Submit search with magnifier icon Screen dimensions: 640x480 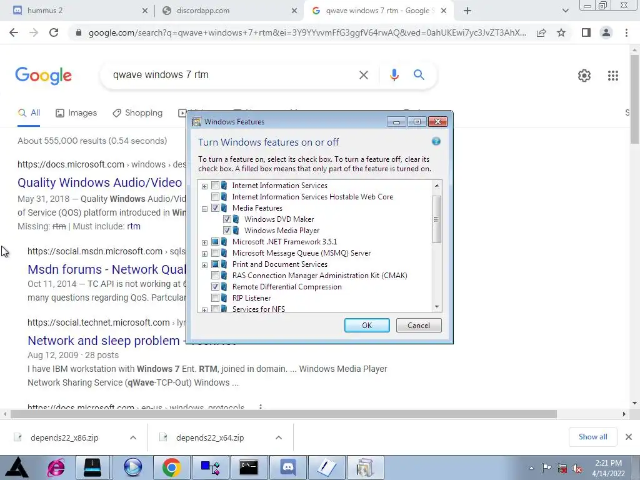pos(419,75)
